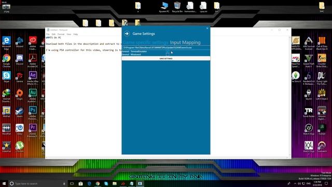Open The Sims 4 shortcut
The width and height of the screenshot is (332, 187).
click(x=296, y=77)
